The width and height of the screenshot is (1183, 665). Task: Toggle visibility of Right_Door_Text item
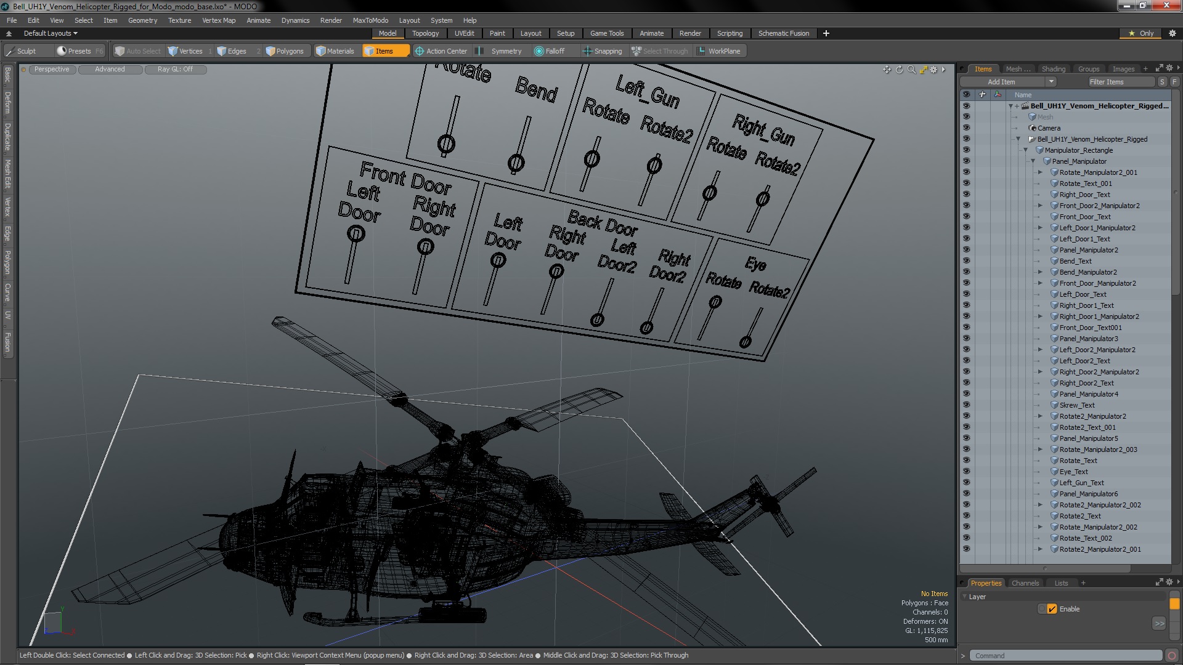[966, 195]
